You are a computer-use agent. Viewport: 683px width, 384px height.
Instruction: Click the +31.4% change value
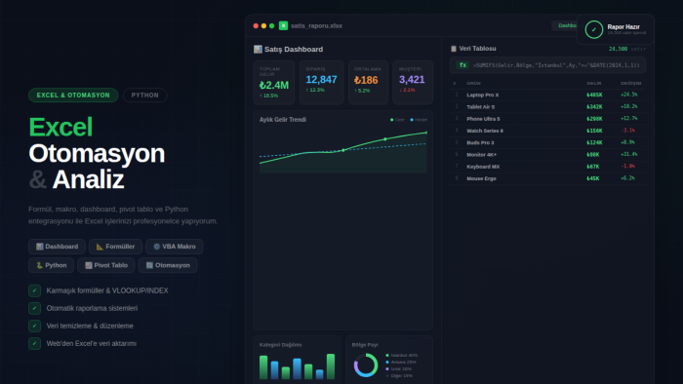click(629, 154)
